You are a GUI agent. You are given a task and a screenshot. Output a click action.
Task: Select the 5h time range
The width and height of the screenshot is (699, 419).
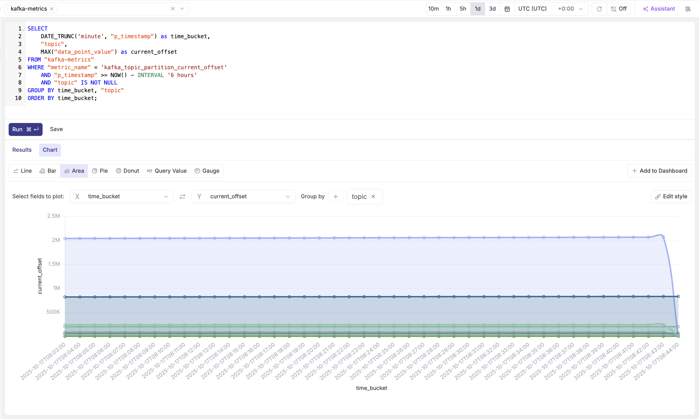463,9
